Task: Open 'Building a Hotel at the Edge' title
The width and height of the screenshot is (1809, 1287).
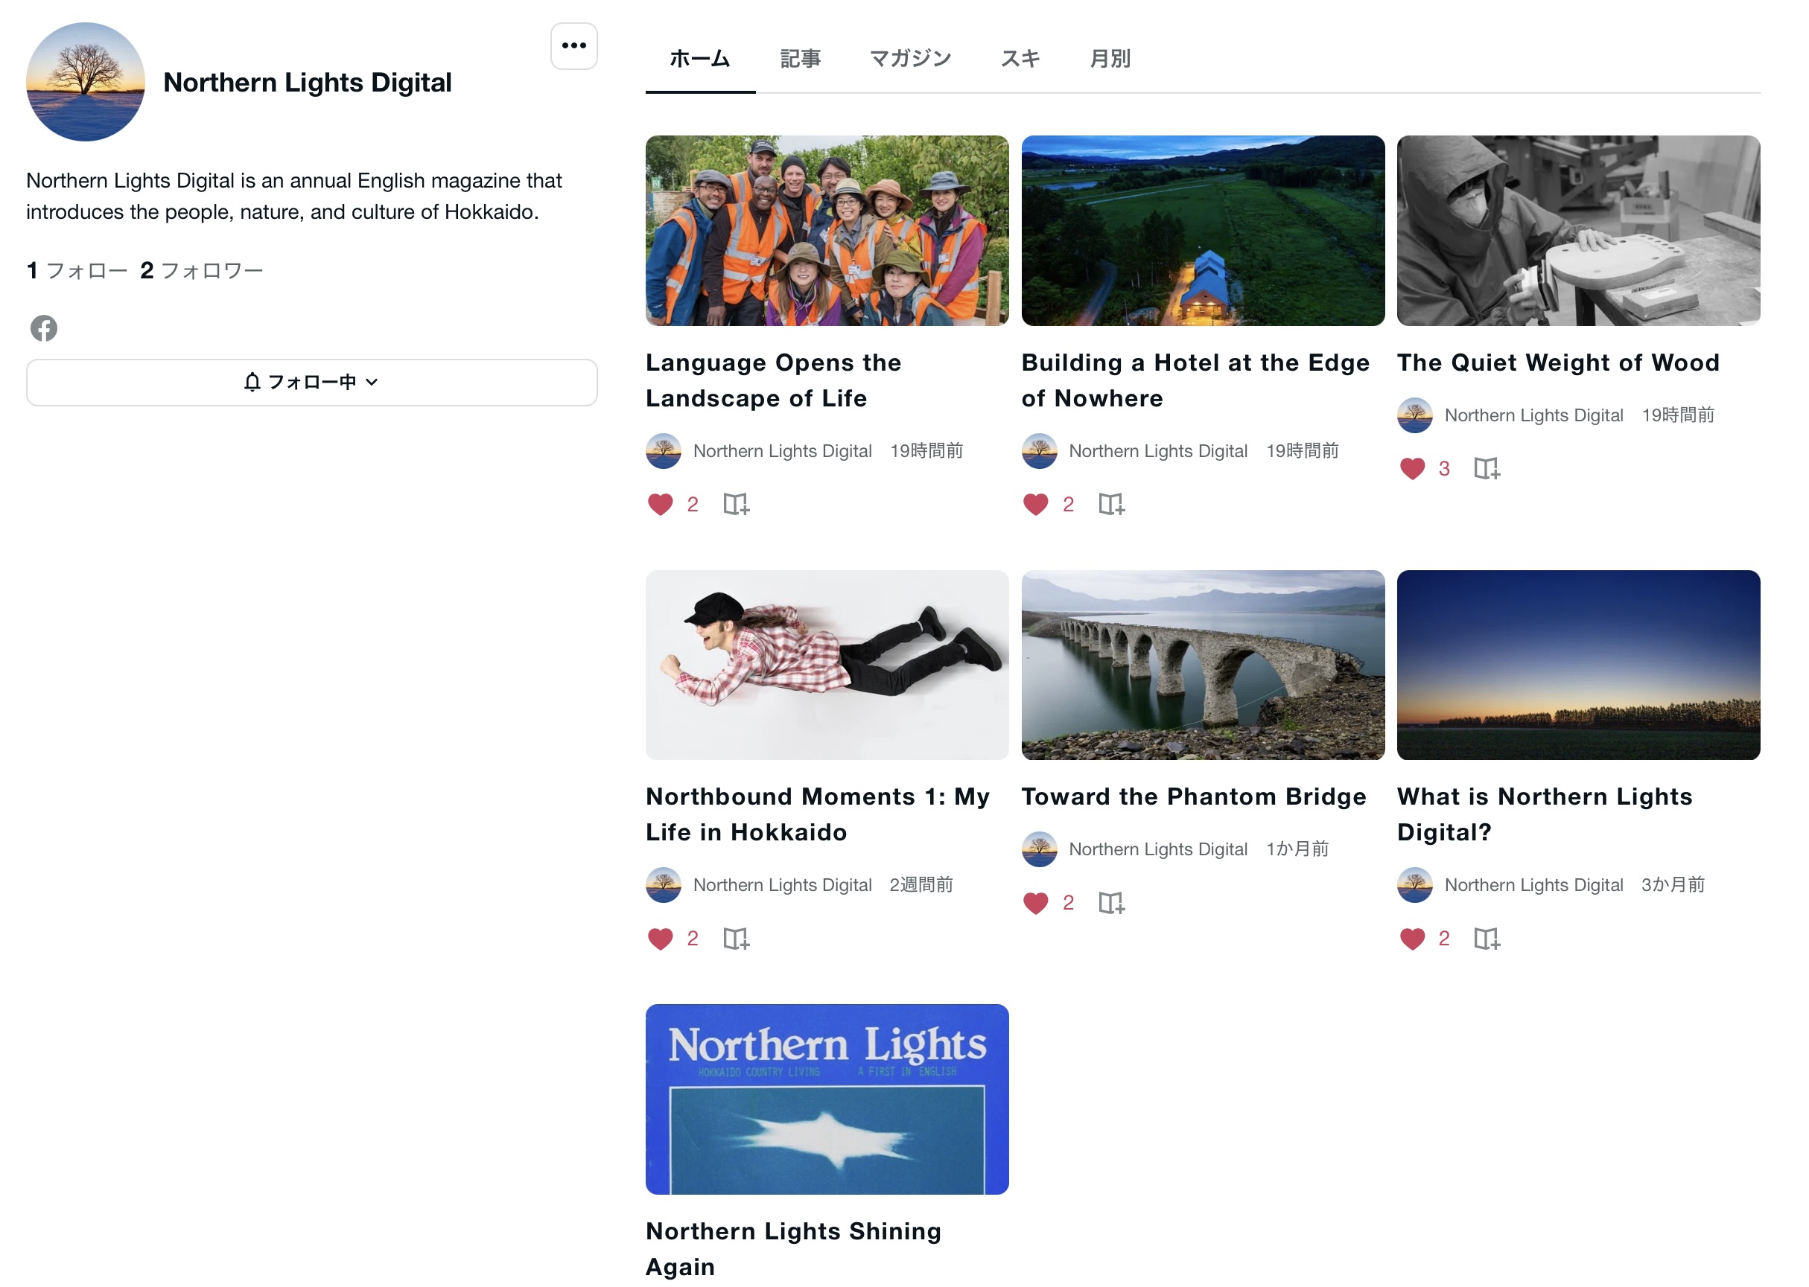Action: (1195, 380)
